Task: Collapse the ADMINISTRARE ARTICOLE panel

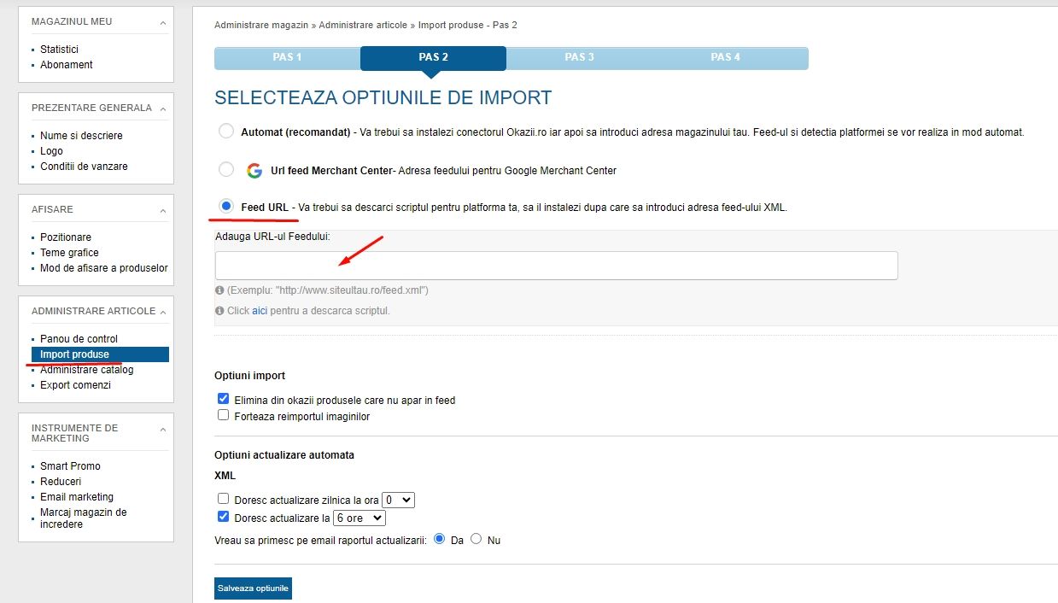Action: point(162,312)
